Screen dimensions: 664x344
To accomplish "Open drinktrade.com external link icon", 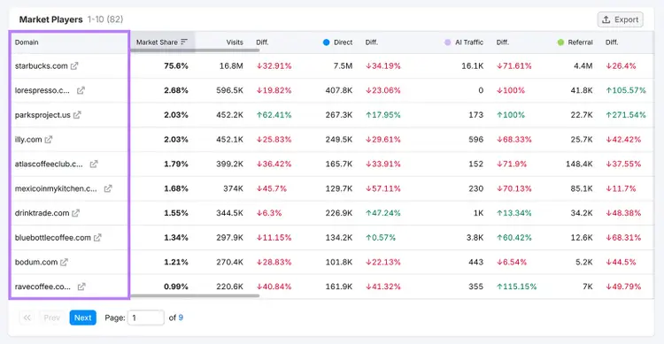I will pos(75,213).
